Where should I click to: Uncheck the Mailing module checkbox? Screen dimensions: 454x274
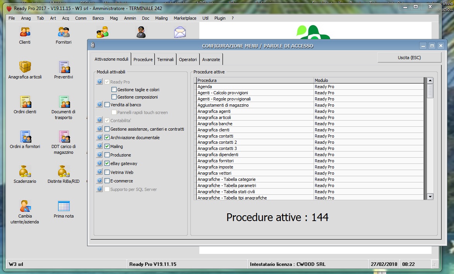coord(107,146)
